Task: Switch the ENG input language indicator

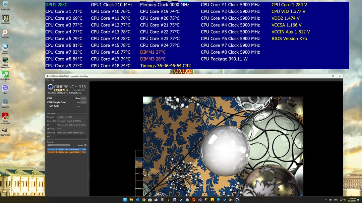Action: point(336,200)
